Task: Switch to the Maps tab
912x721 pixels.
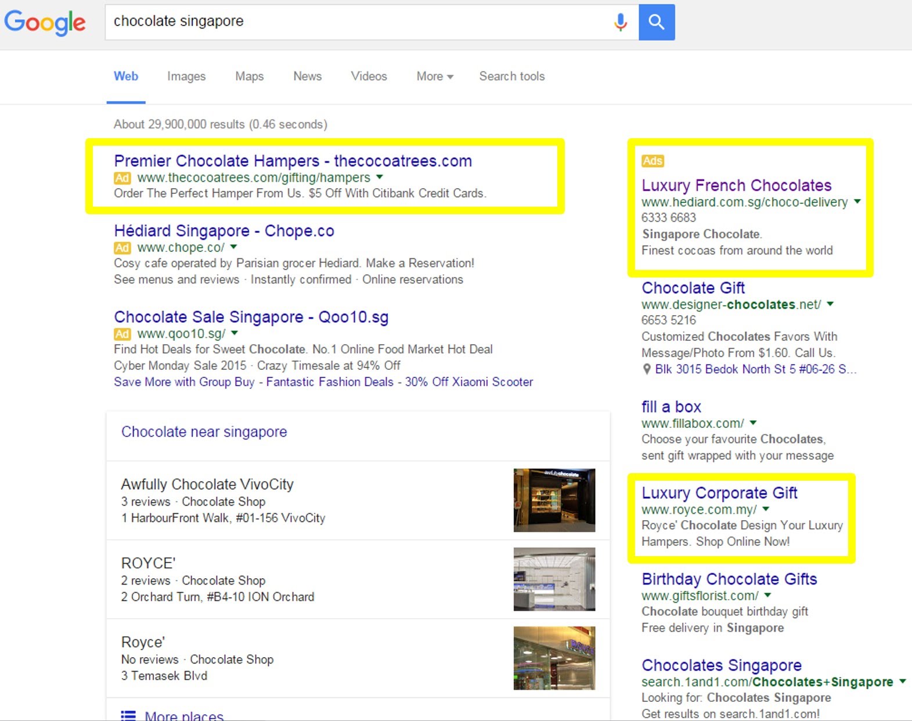Action: pyautogui.click(x=250, y=76)
